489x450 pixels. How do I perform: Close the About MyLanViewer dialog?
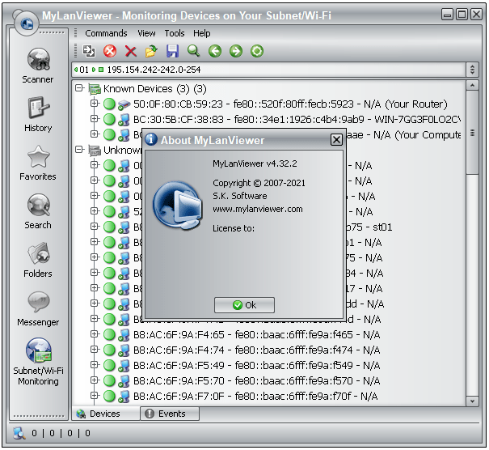click(336, 139)
